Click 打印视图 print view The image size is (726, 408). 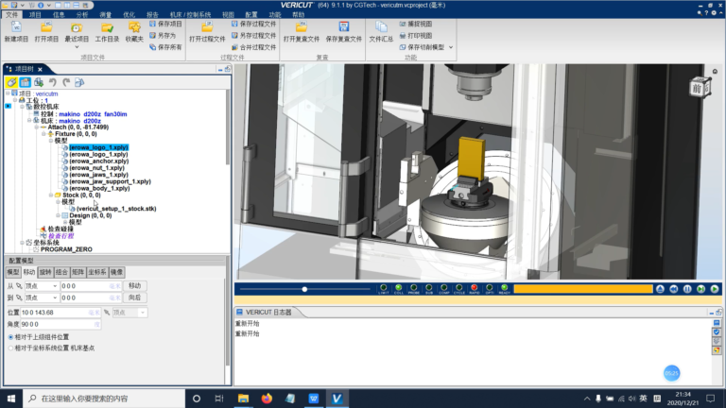416,35
